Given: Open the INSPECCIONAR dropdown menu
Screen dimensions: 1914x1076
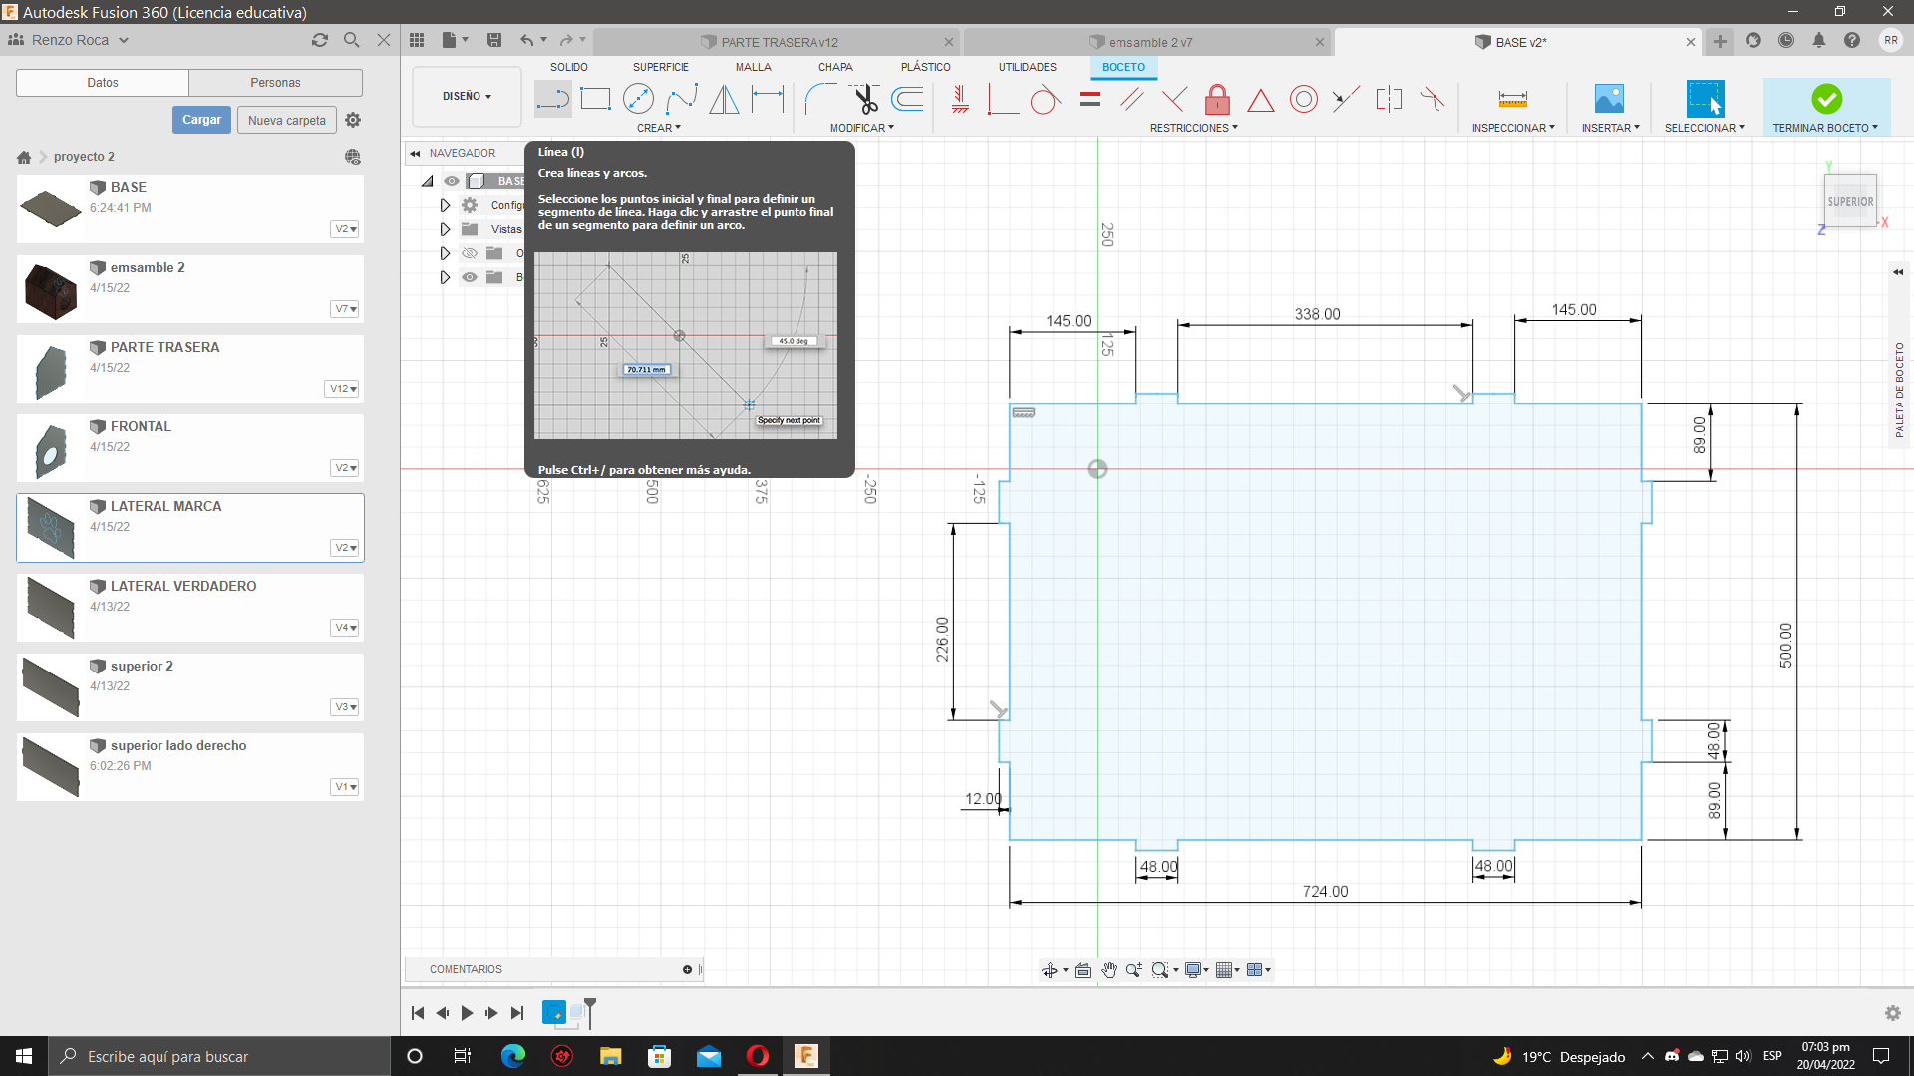Looking at the screenshot, I should pos(1513,128).
